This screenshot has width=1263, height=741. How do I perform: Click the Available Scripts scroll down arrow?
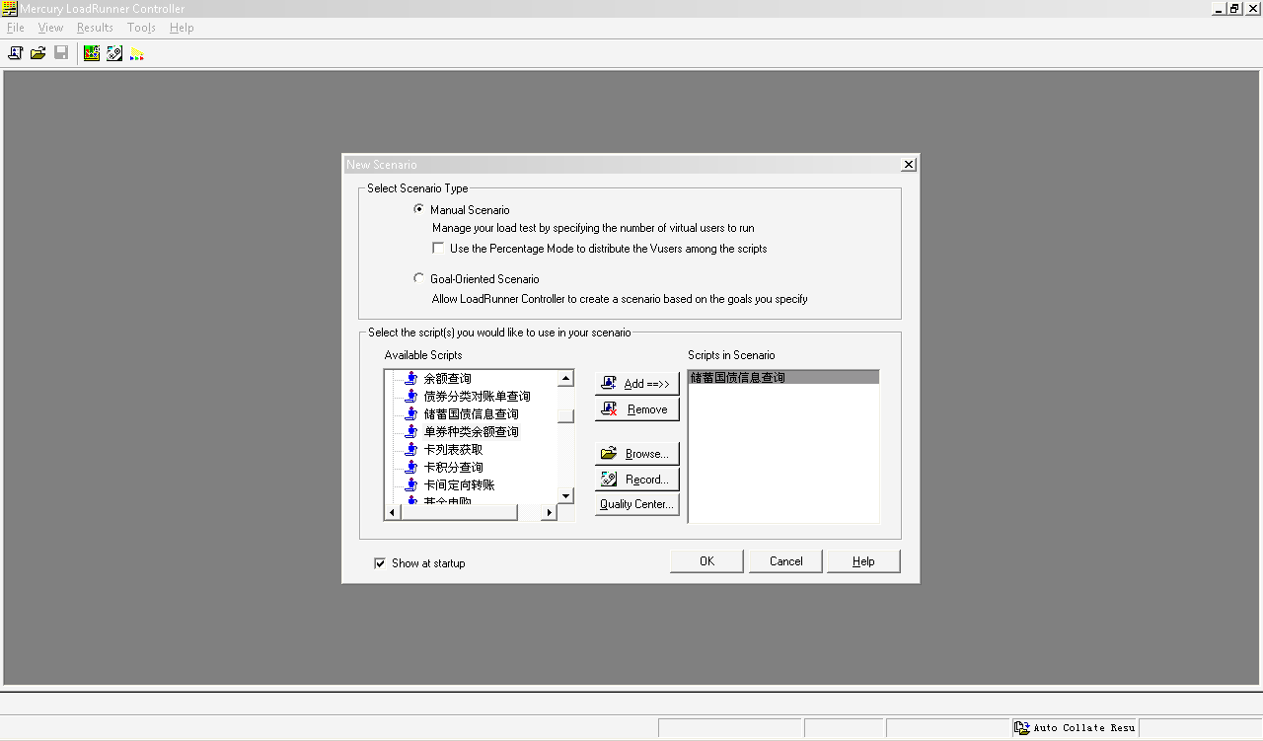(565, 495)
